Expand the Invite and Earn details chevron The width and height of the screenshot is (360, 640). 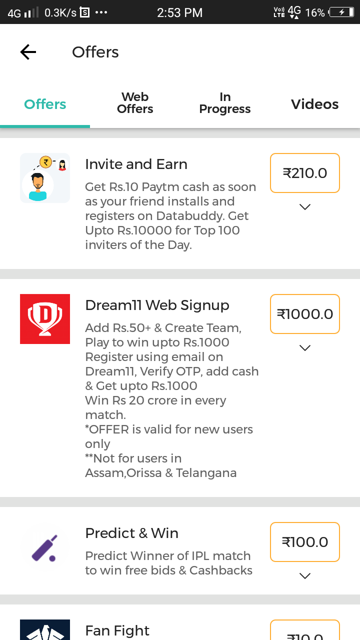(305, 206)
